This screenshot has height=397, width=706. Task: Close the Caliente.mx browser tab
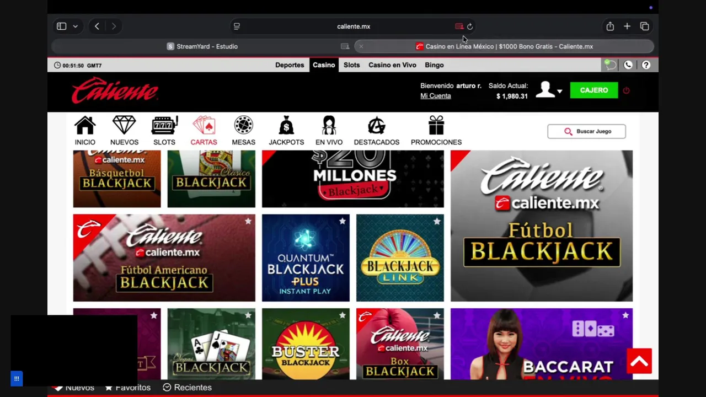coord(361,46)
